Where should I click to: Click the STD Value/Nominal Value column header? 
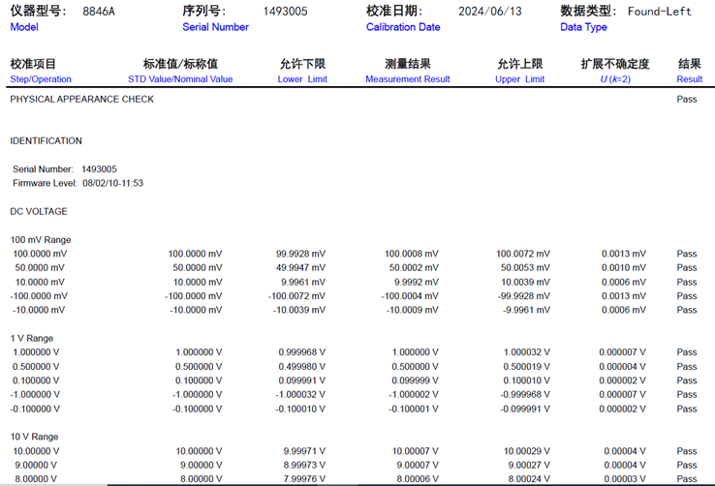coord(180,79)
